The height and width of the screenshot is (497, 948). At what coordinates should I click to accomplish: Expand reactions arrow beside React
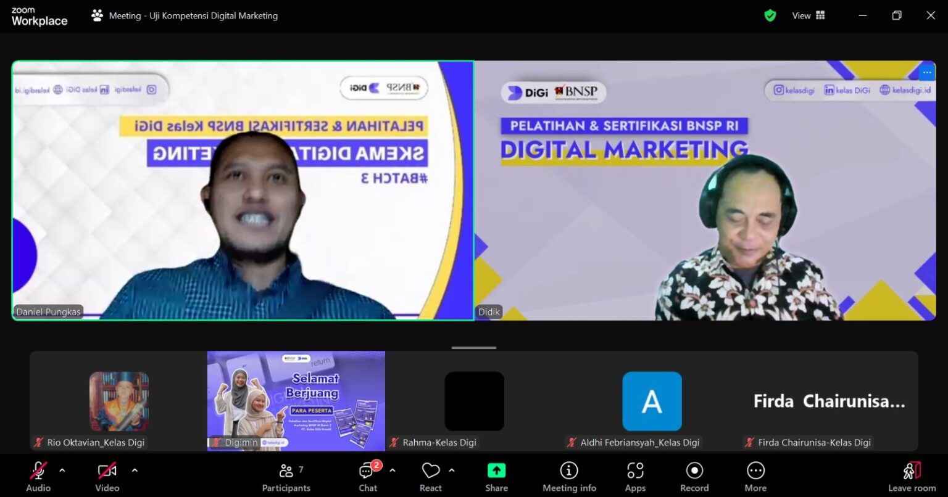click(452, 470)
